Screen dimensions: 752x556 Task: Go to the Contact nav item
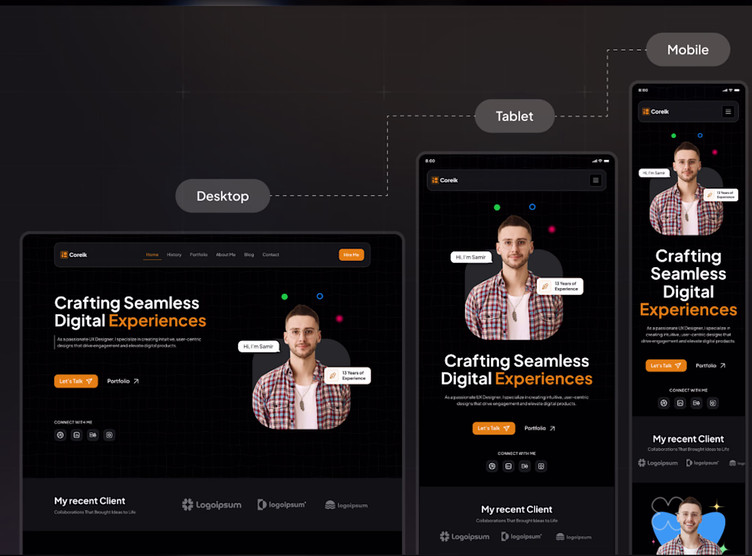(271, 255)
